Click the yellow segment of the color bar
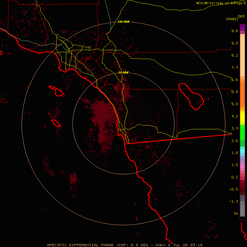Image resolution: width=247 pixels, height=247 pixels. point(242,117)
